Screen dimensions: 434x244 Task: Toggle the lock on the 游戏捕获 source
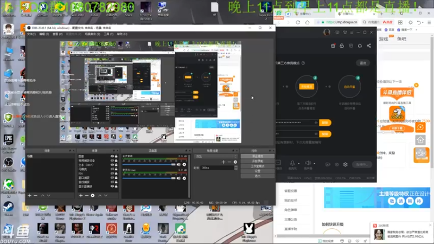[x=116, y=182]
